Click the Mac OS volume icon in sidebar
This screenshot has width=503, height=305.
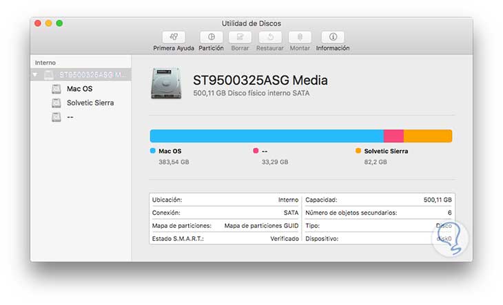click(x=57, y=89)
